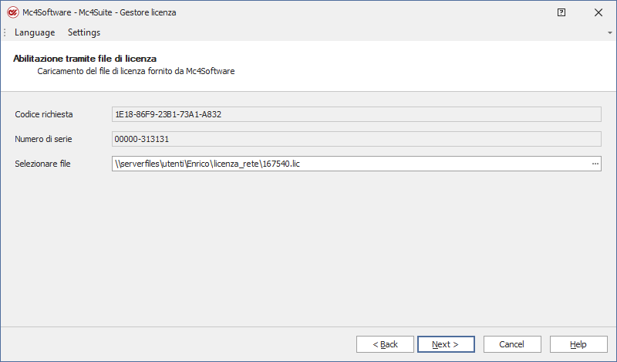The height and width of the screenshot is (362, 617).
Task: Click the Mc4Software logo in title bar
Action: 12,12
